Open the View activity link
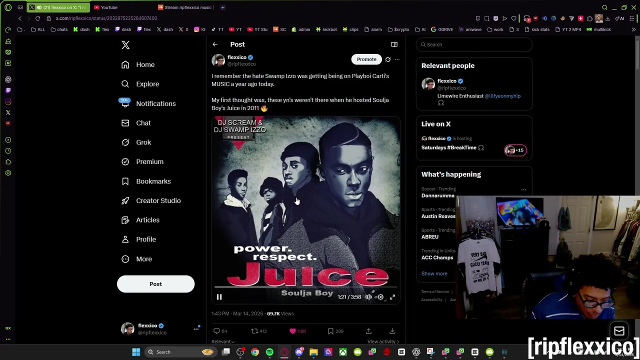Screen dimensions: 640x360 (383, 342)
